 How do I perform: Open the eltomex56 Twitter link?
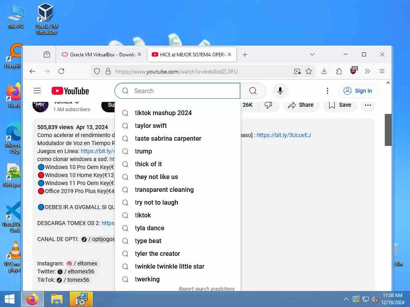[x=76, y=271]
